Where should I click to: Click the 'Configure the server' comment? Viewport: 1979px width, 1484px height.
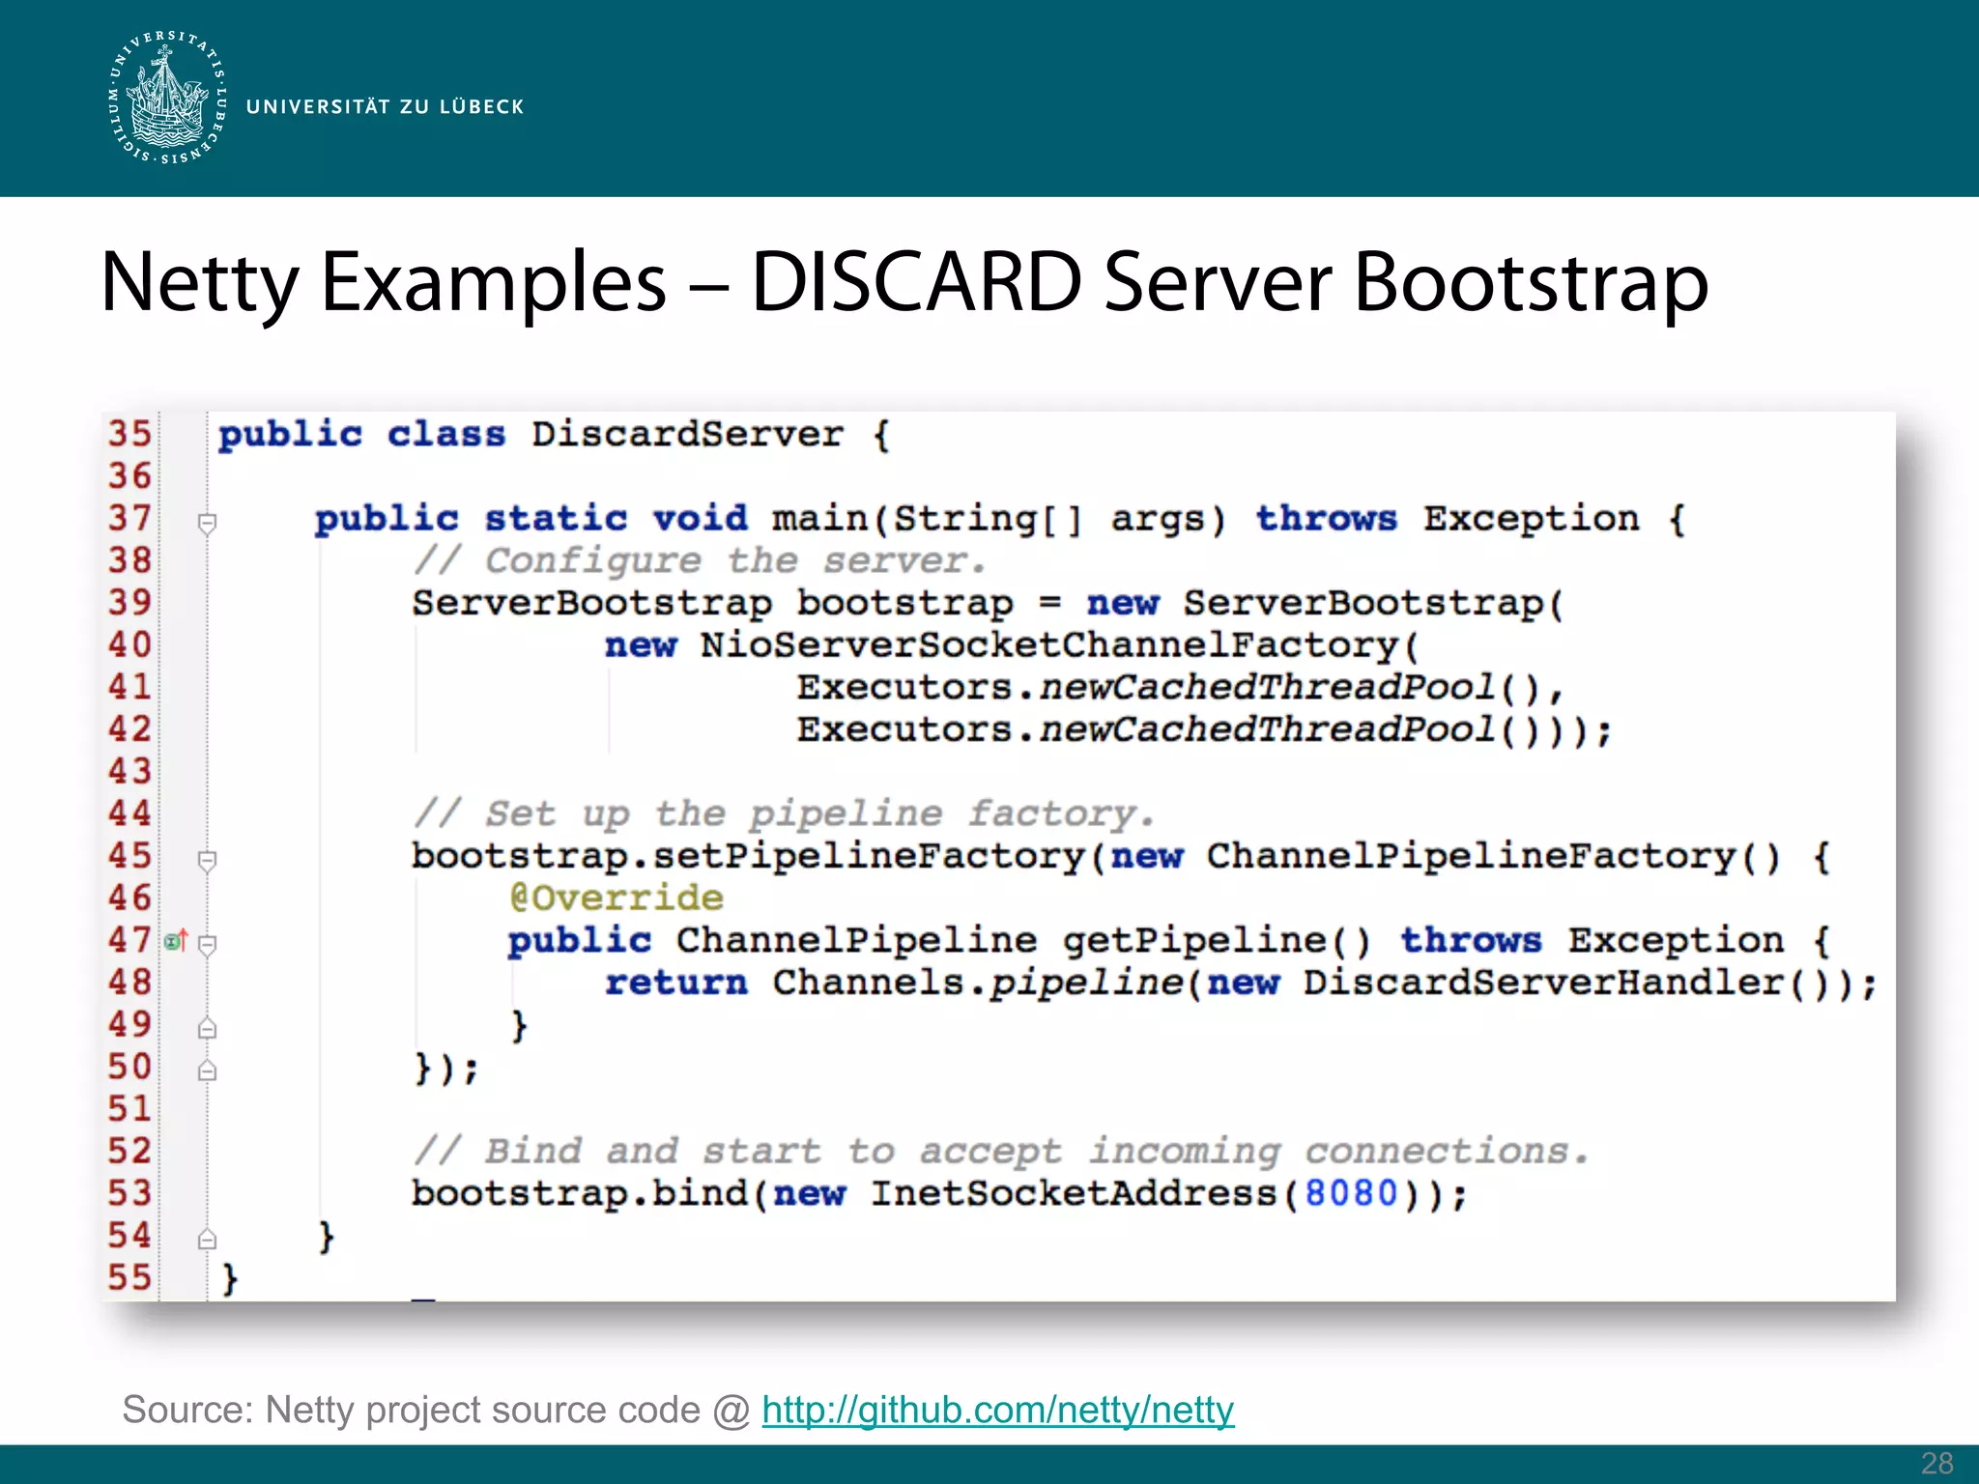pos(700,560)
